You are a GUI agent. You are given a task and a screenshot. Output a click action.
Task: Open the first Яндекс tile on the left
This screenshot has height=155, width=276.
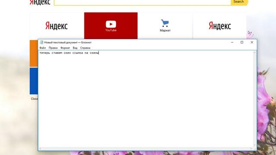56,26
